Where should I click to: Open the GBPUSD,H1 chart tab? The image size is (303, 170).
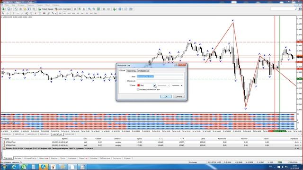(x=19, y=134)
